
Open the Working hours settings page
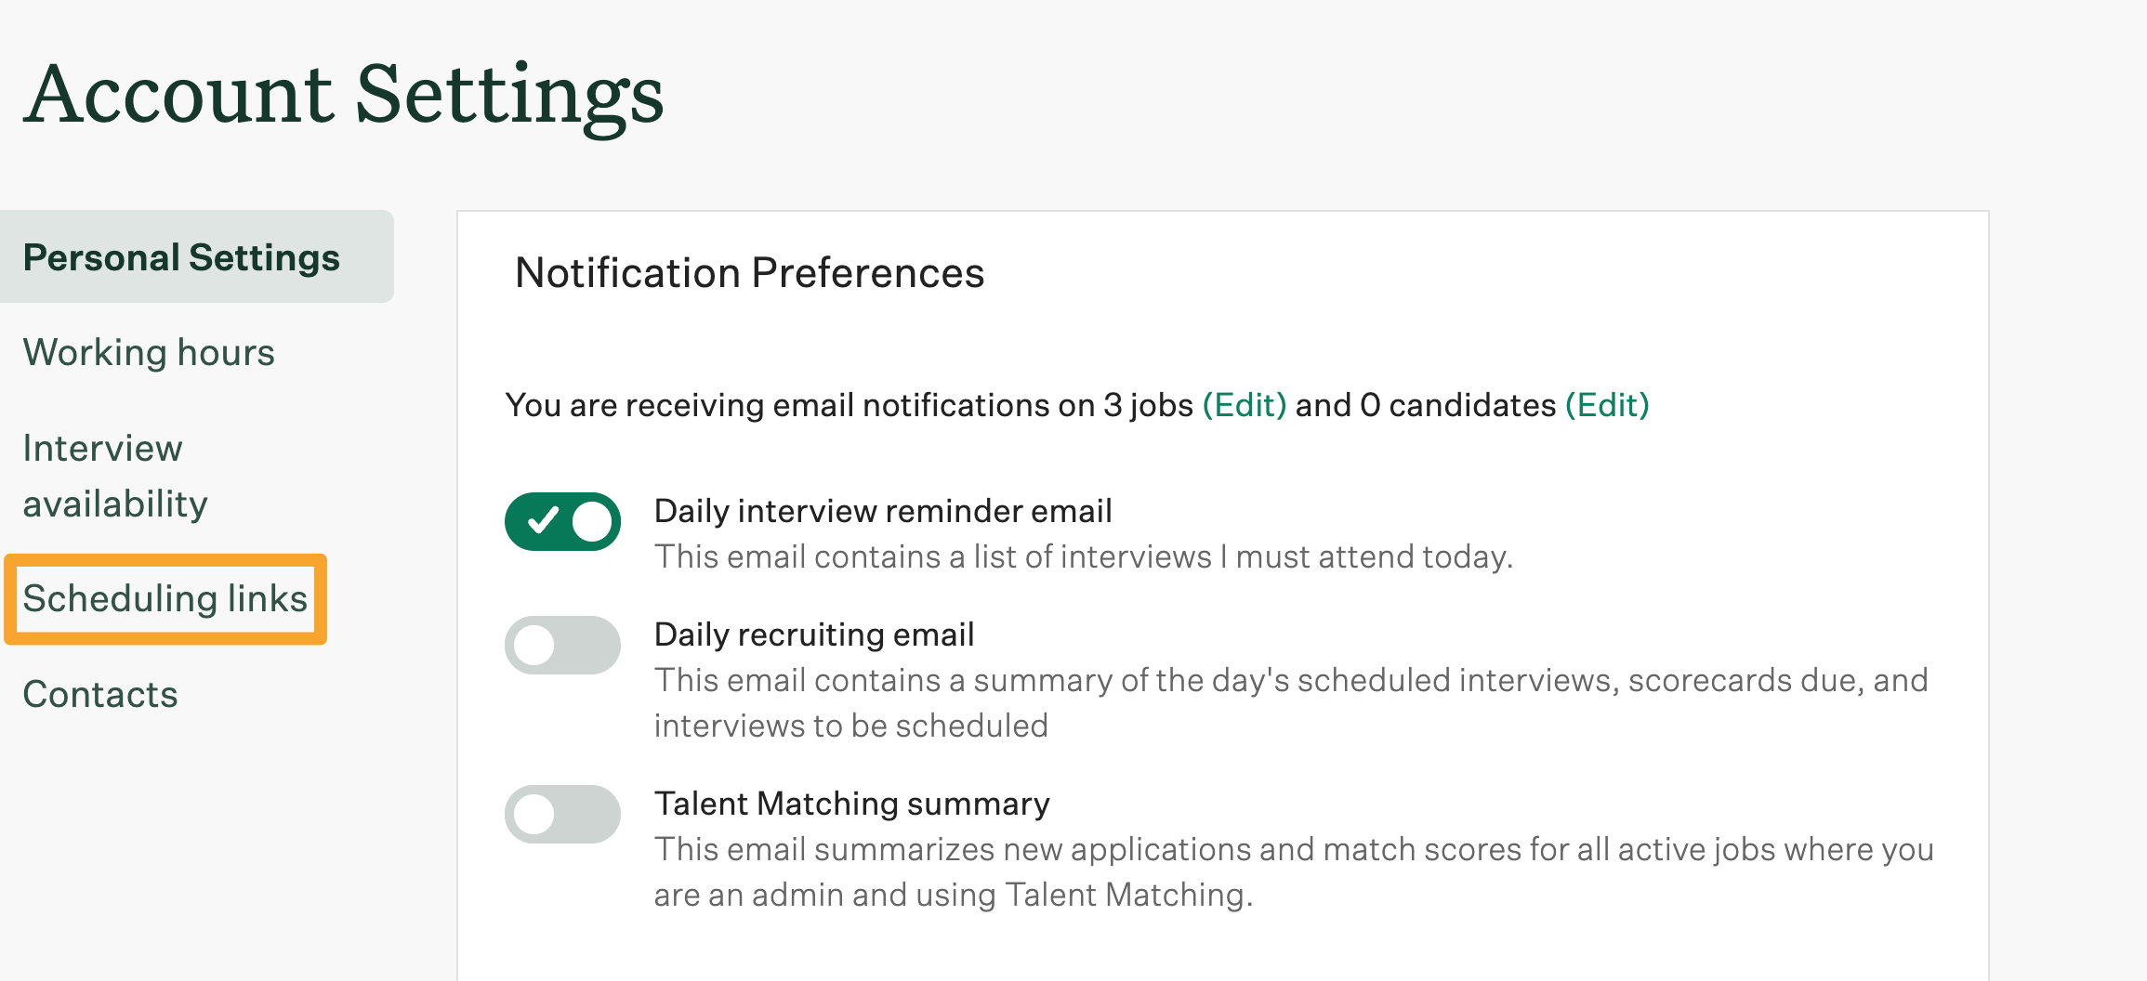pyautogui.click(x=149, y=353)
